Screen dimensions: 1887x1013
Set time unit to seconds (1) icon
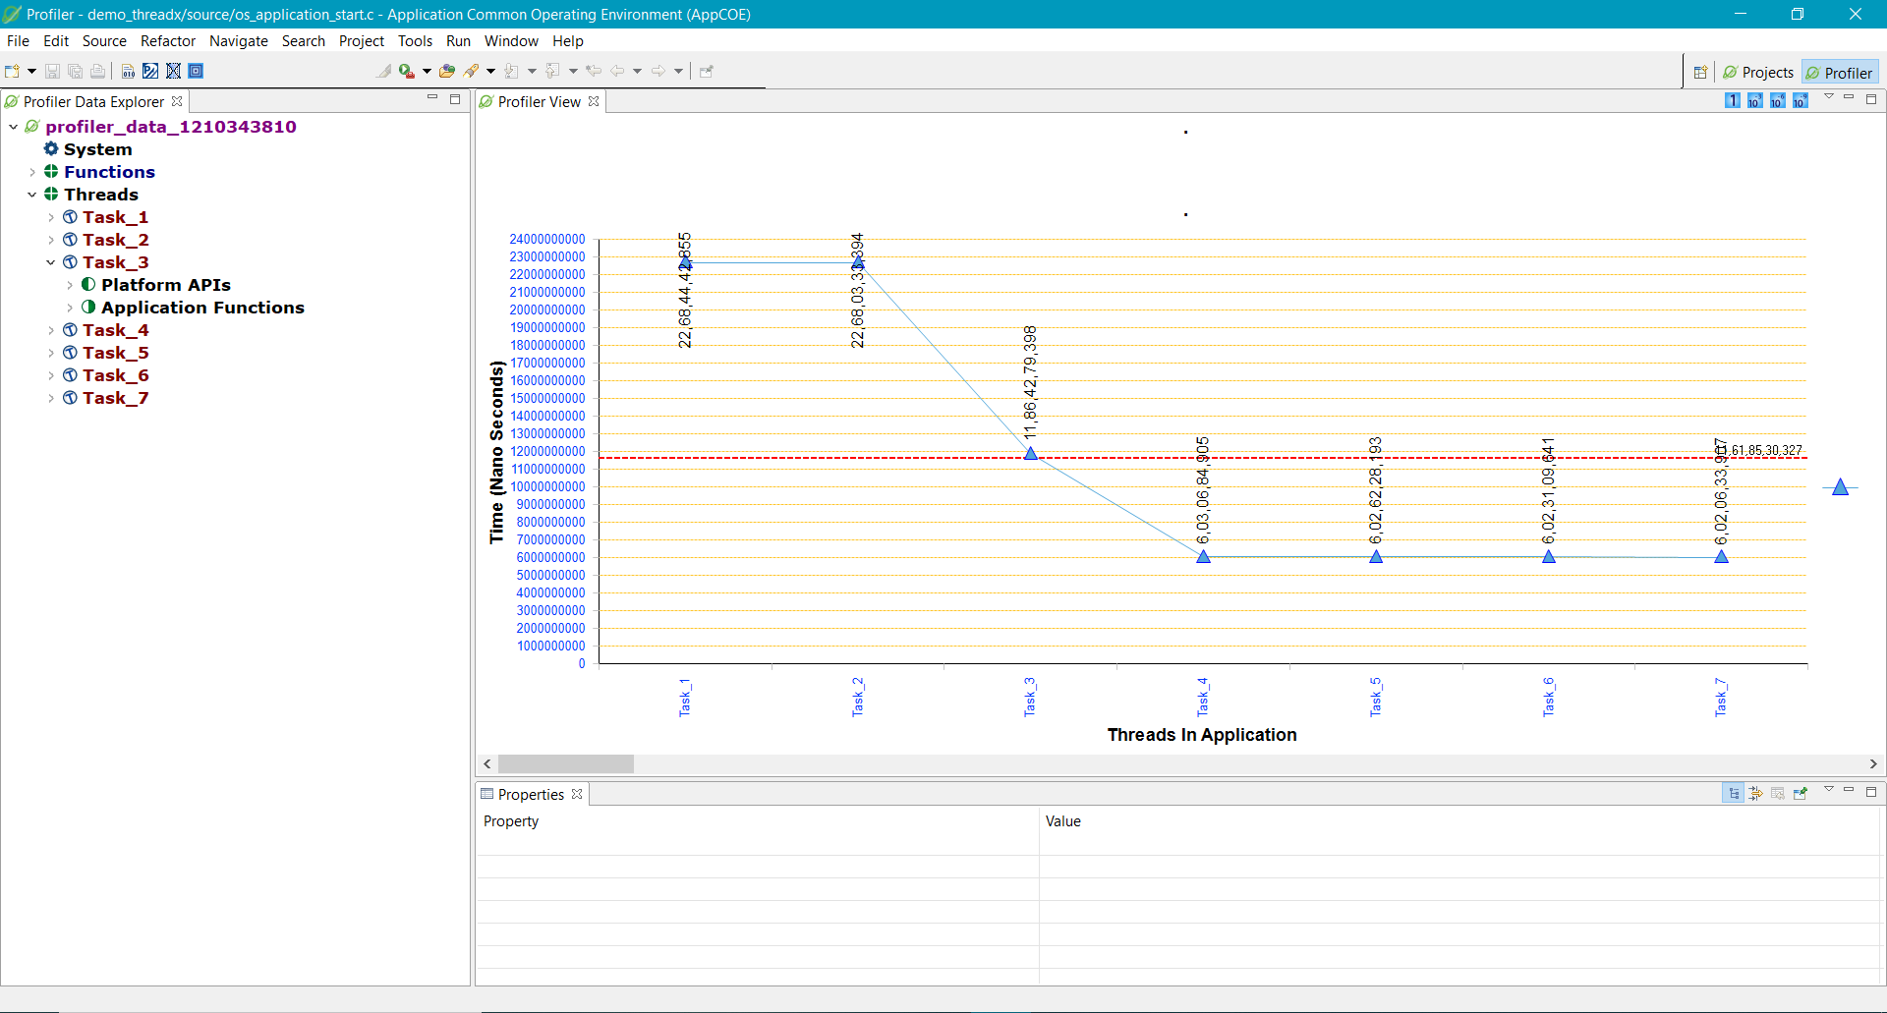tap(1732, 100)
